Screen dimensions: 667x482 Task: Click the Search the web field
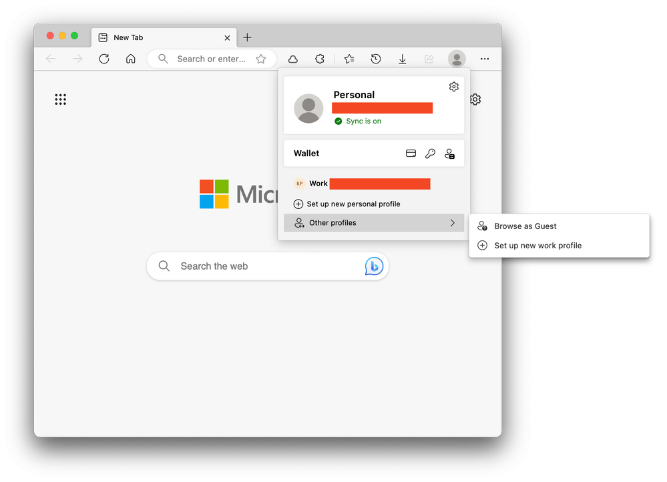268,266
